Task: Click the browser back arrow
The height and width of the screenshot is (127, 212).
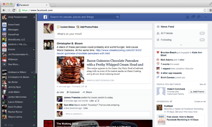Action: [x=4, y=10]
